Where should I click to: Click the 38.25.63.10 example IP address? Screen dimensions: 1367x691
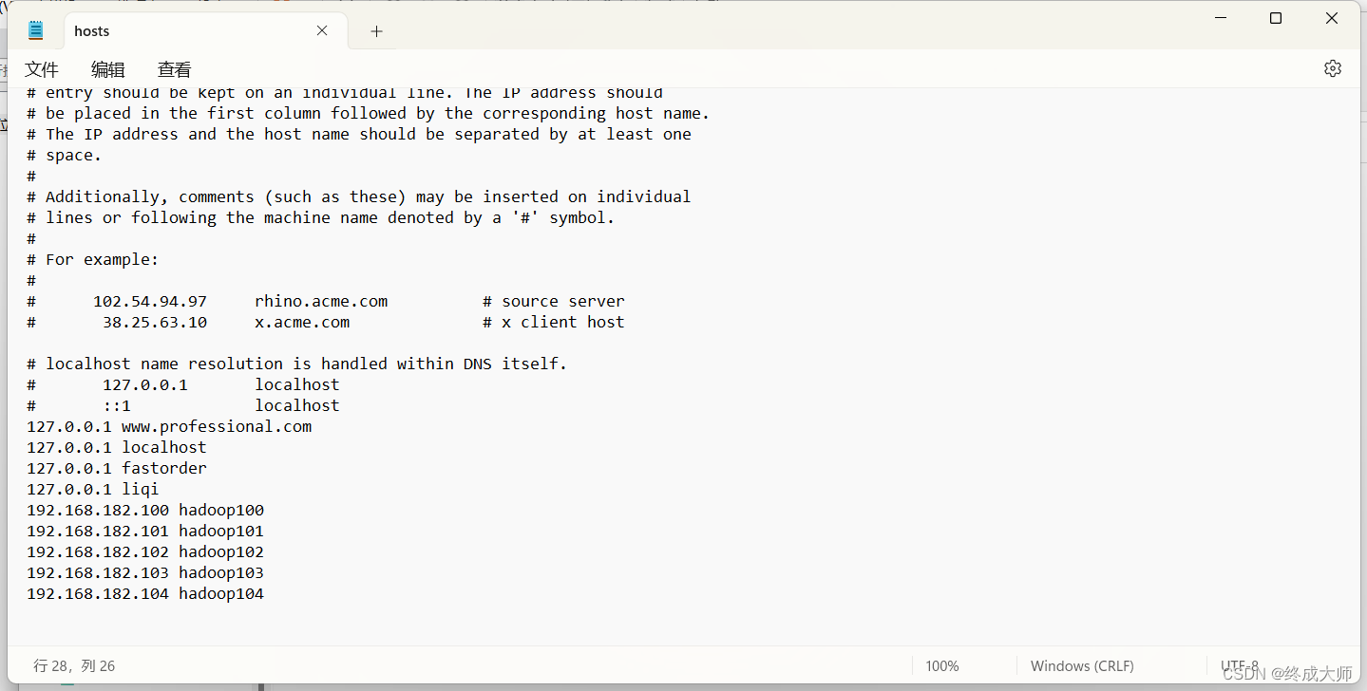click(x=155, y=322)
